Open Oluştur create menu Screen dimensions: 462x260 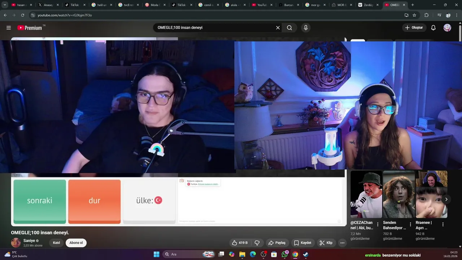414,28
